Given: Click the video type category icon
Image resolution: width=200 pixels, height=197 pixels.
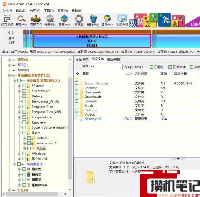Looking at the screenshot, I should click(x=29, y=174).
